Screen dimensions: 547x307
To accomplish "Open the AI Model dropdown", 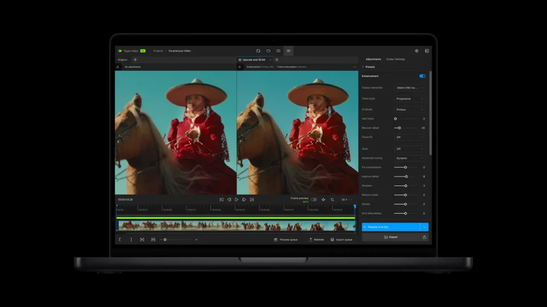I will (x=410, y=109).
